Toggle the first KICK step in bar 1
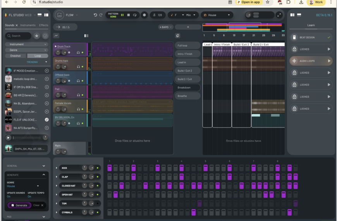 tap(110, 168)
